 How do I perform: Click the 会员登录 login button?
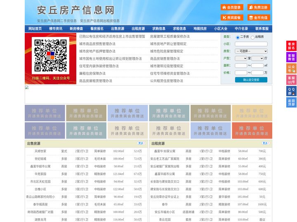[232, 7]
